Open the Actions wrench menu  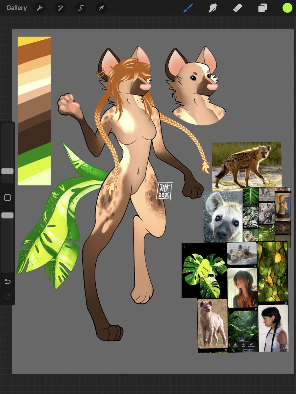click(40, 8)
